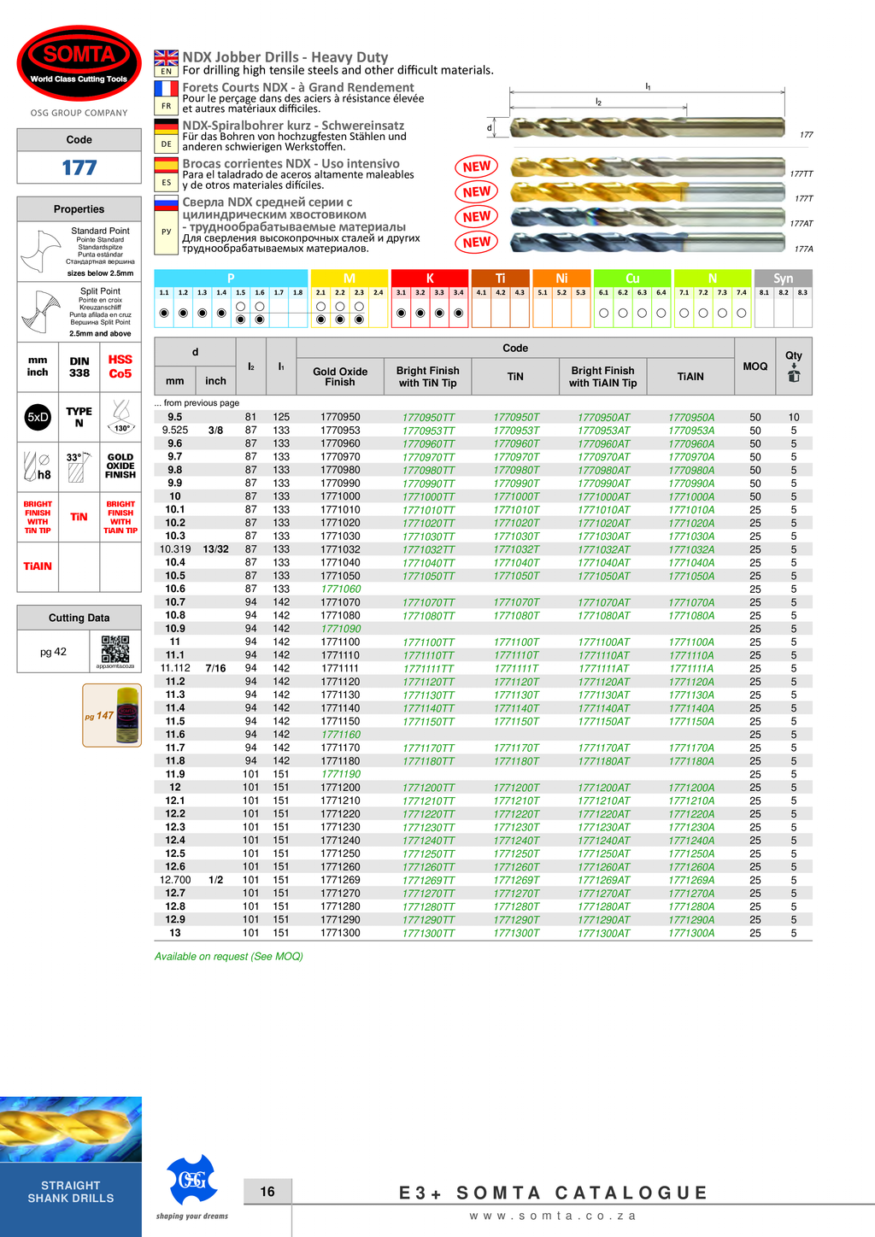Image resolution: width=875 pixels, height=1237 pixels.
Task: Click the spray can pg 147 thumbnail
Action: pyautogui.click(x=112, y=715)
